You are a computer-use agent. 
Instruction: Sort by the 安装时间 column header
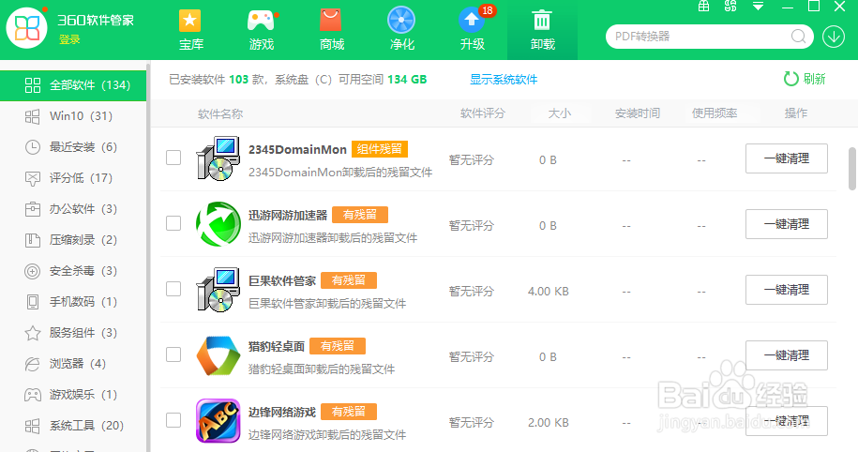tap(637, 113)
